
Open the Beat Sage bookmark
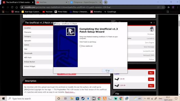click(31, 12)
